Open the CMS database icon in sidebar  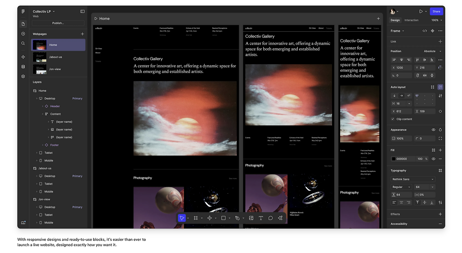point(23,67)
